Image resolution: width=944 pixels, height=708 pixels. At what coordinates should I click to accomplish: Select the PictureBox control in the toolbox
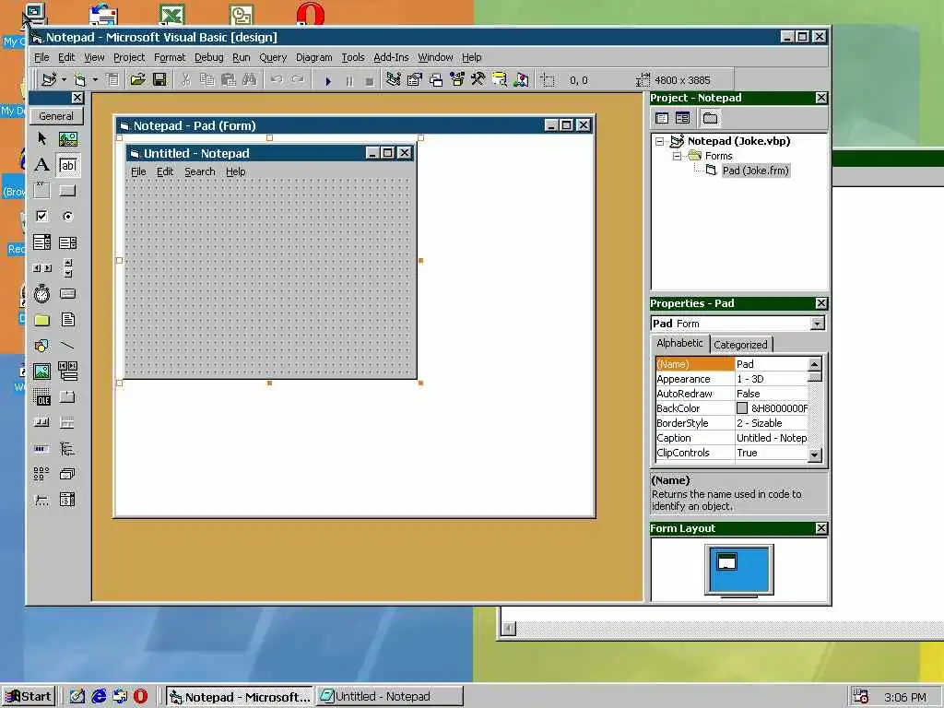tap(68, 139)
